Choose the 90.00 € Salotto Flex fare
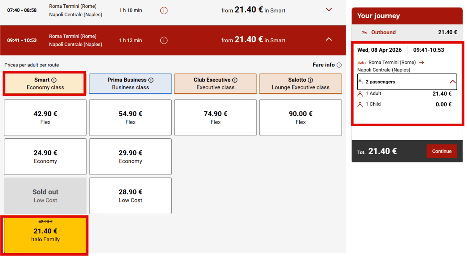Image resolution: width=467 pixels, height=256 pixels. tap(300, 118)
